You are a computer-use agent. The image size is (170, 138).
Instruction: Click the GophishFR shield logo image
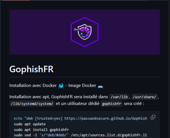pos(84,32)
